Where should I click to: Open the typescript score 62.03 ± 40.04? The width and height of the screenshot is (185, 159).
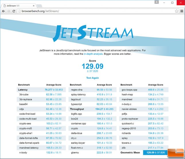tap(104, 104)
